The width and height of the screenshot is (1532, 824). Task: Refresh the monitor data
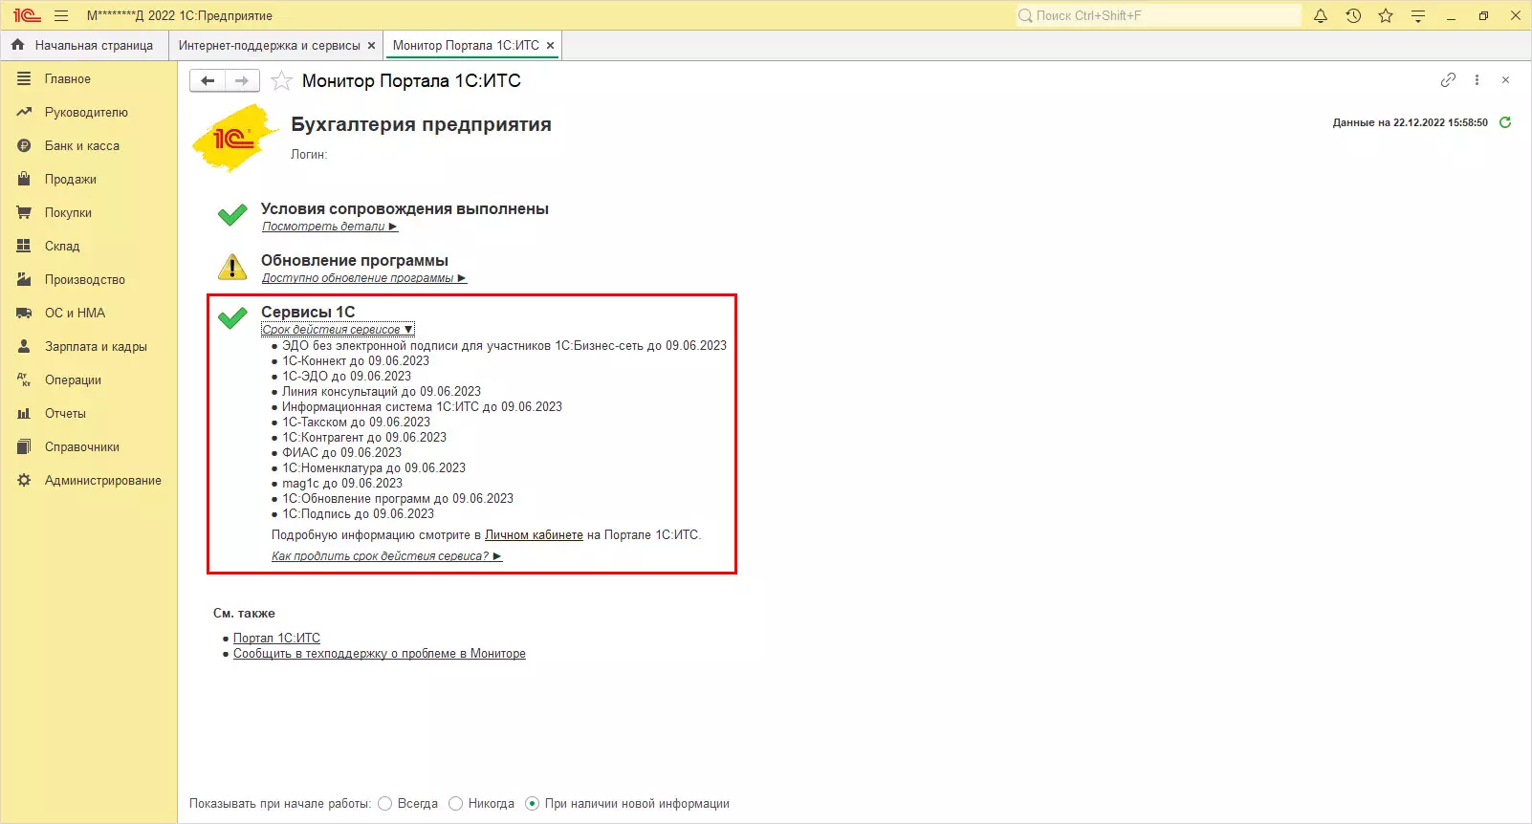1505,122
